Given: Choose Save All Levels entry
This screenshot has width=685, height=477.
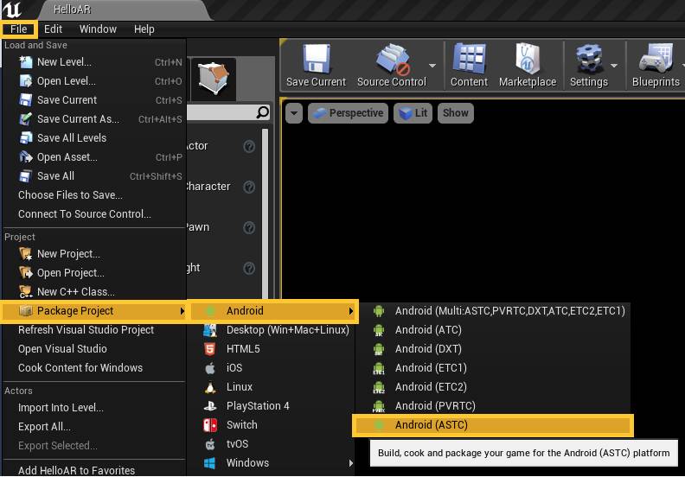Looking at the screenshot, I should (x=93, y=138).
